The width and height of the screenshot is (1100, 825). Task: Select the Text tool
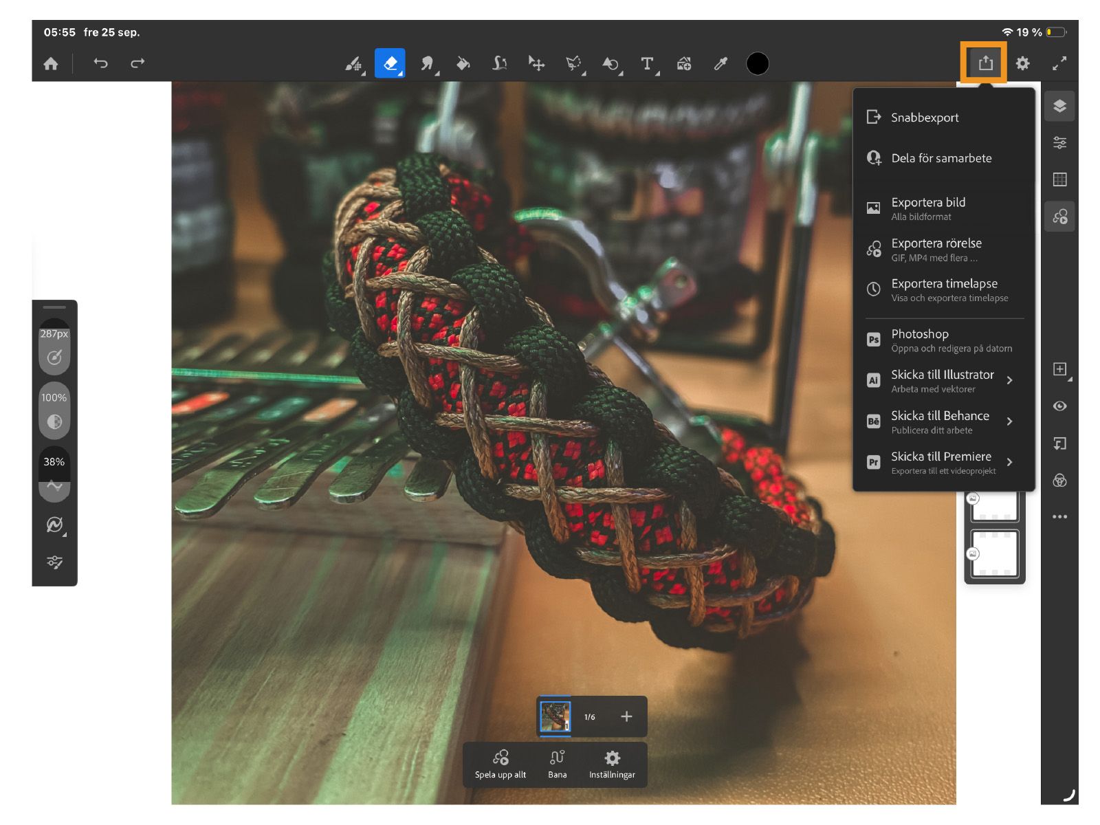tap(648, 64)
